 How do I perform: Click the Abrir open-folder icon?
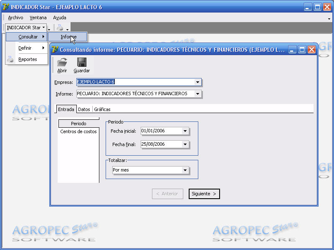point(62,62)
